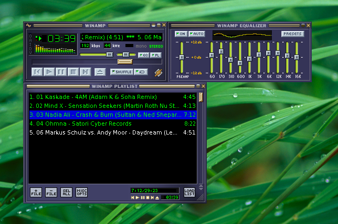This screenshot has width=338, height=224.
Task: Minimize the main Winamp window
Action: (153, 25)
